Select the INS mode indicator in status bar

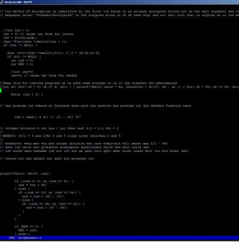pyautogui.click(x=12, y=238)
